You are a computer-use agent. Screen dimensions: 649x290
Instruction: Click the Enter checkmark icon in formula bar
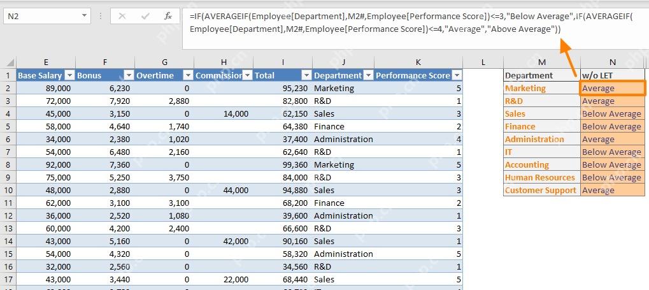(x=145, y=16)
